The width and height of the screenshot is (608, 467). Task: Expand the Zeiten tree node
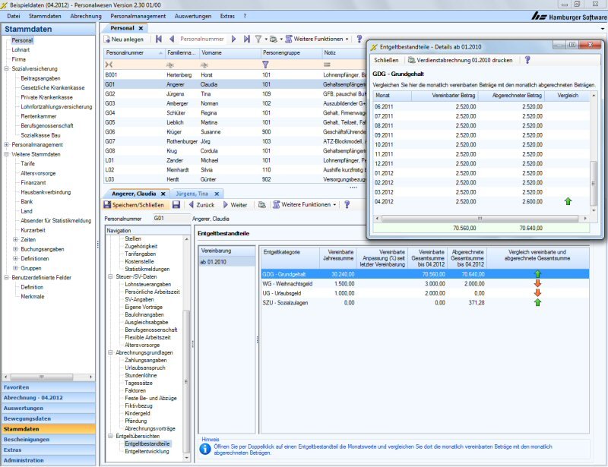point(14,239)
